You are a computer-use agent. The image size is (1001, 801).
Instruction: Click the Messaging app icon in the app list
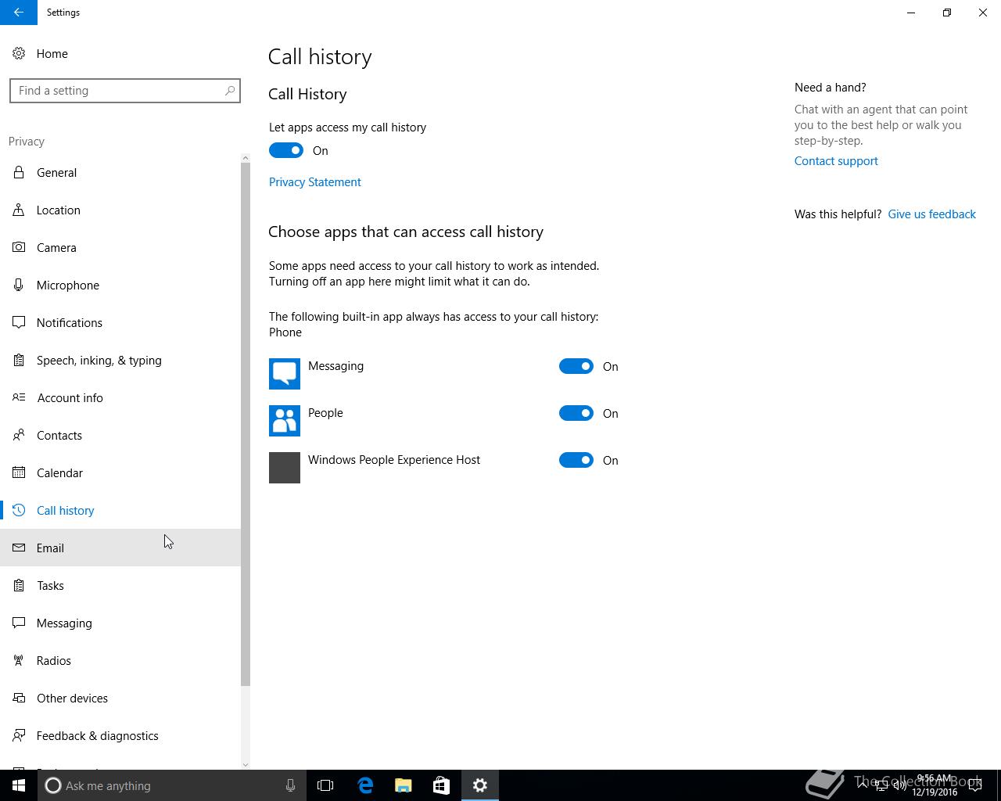[x=285, y=374]
